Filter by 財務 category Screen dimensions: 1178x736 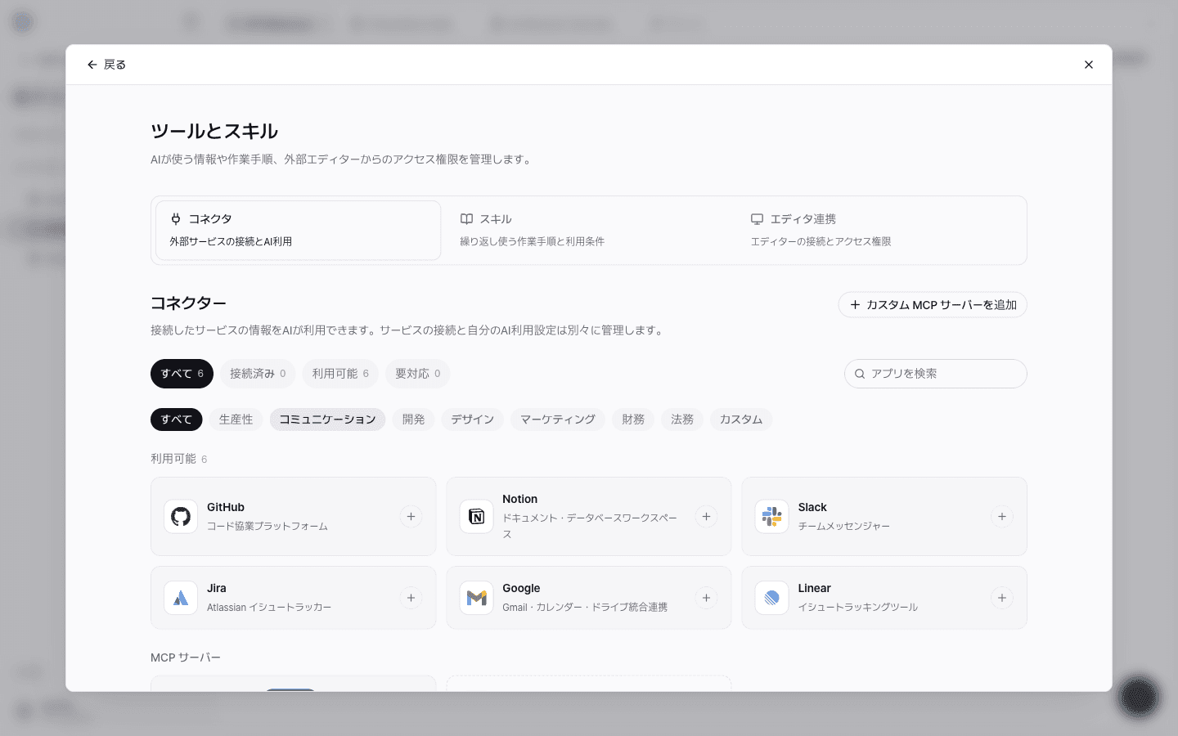point(633,420)
